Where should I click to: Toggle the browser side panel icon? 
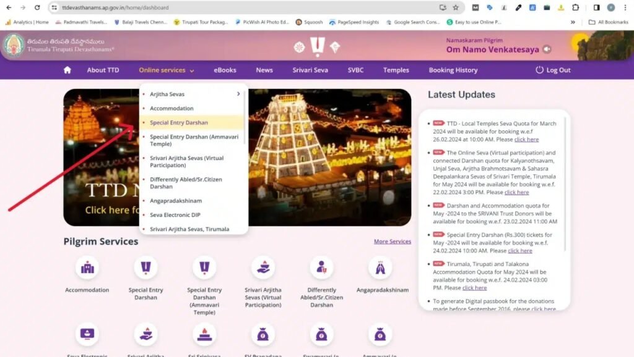(596, 7)
